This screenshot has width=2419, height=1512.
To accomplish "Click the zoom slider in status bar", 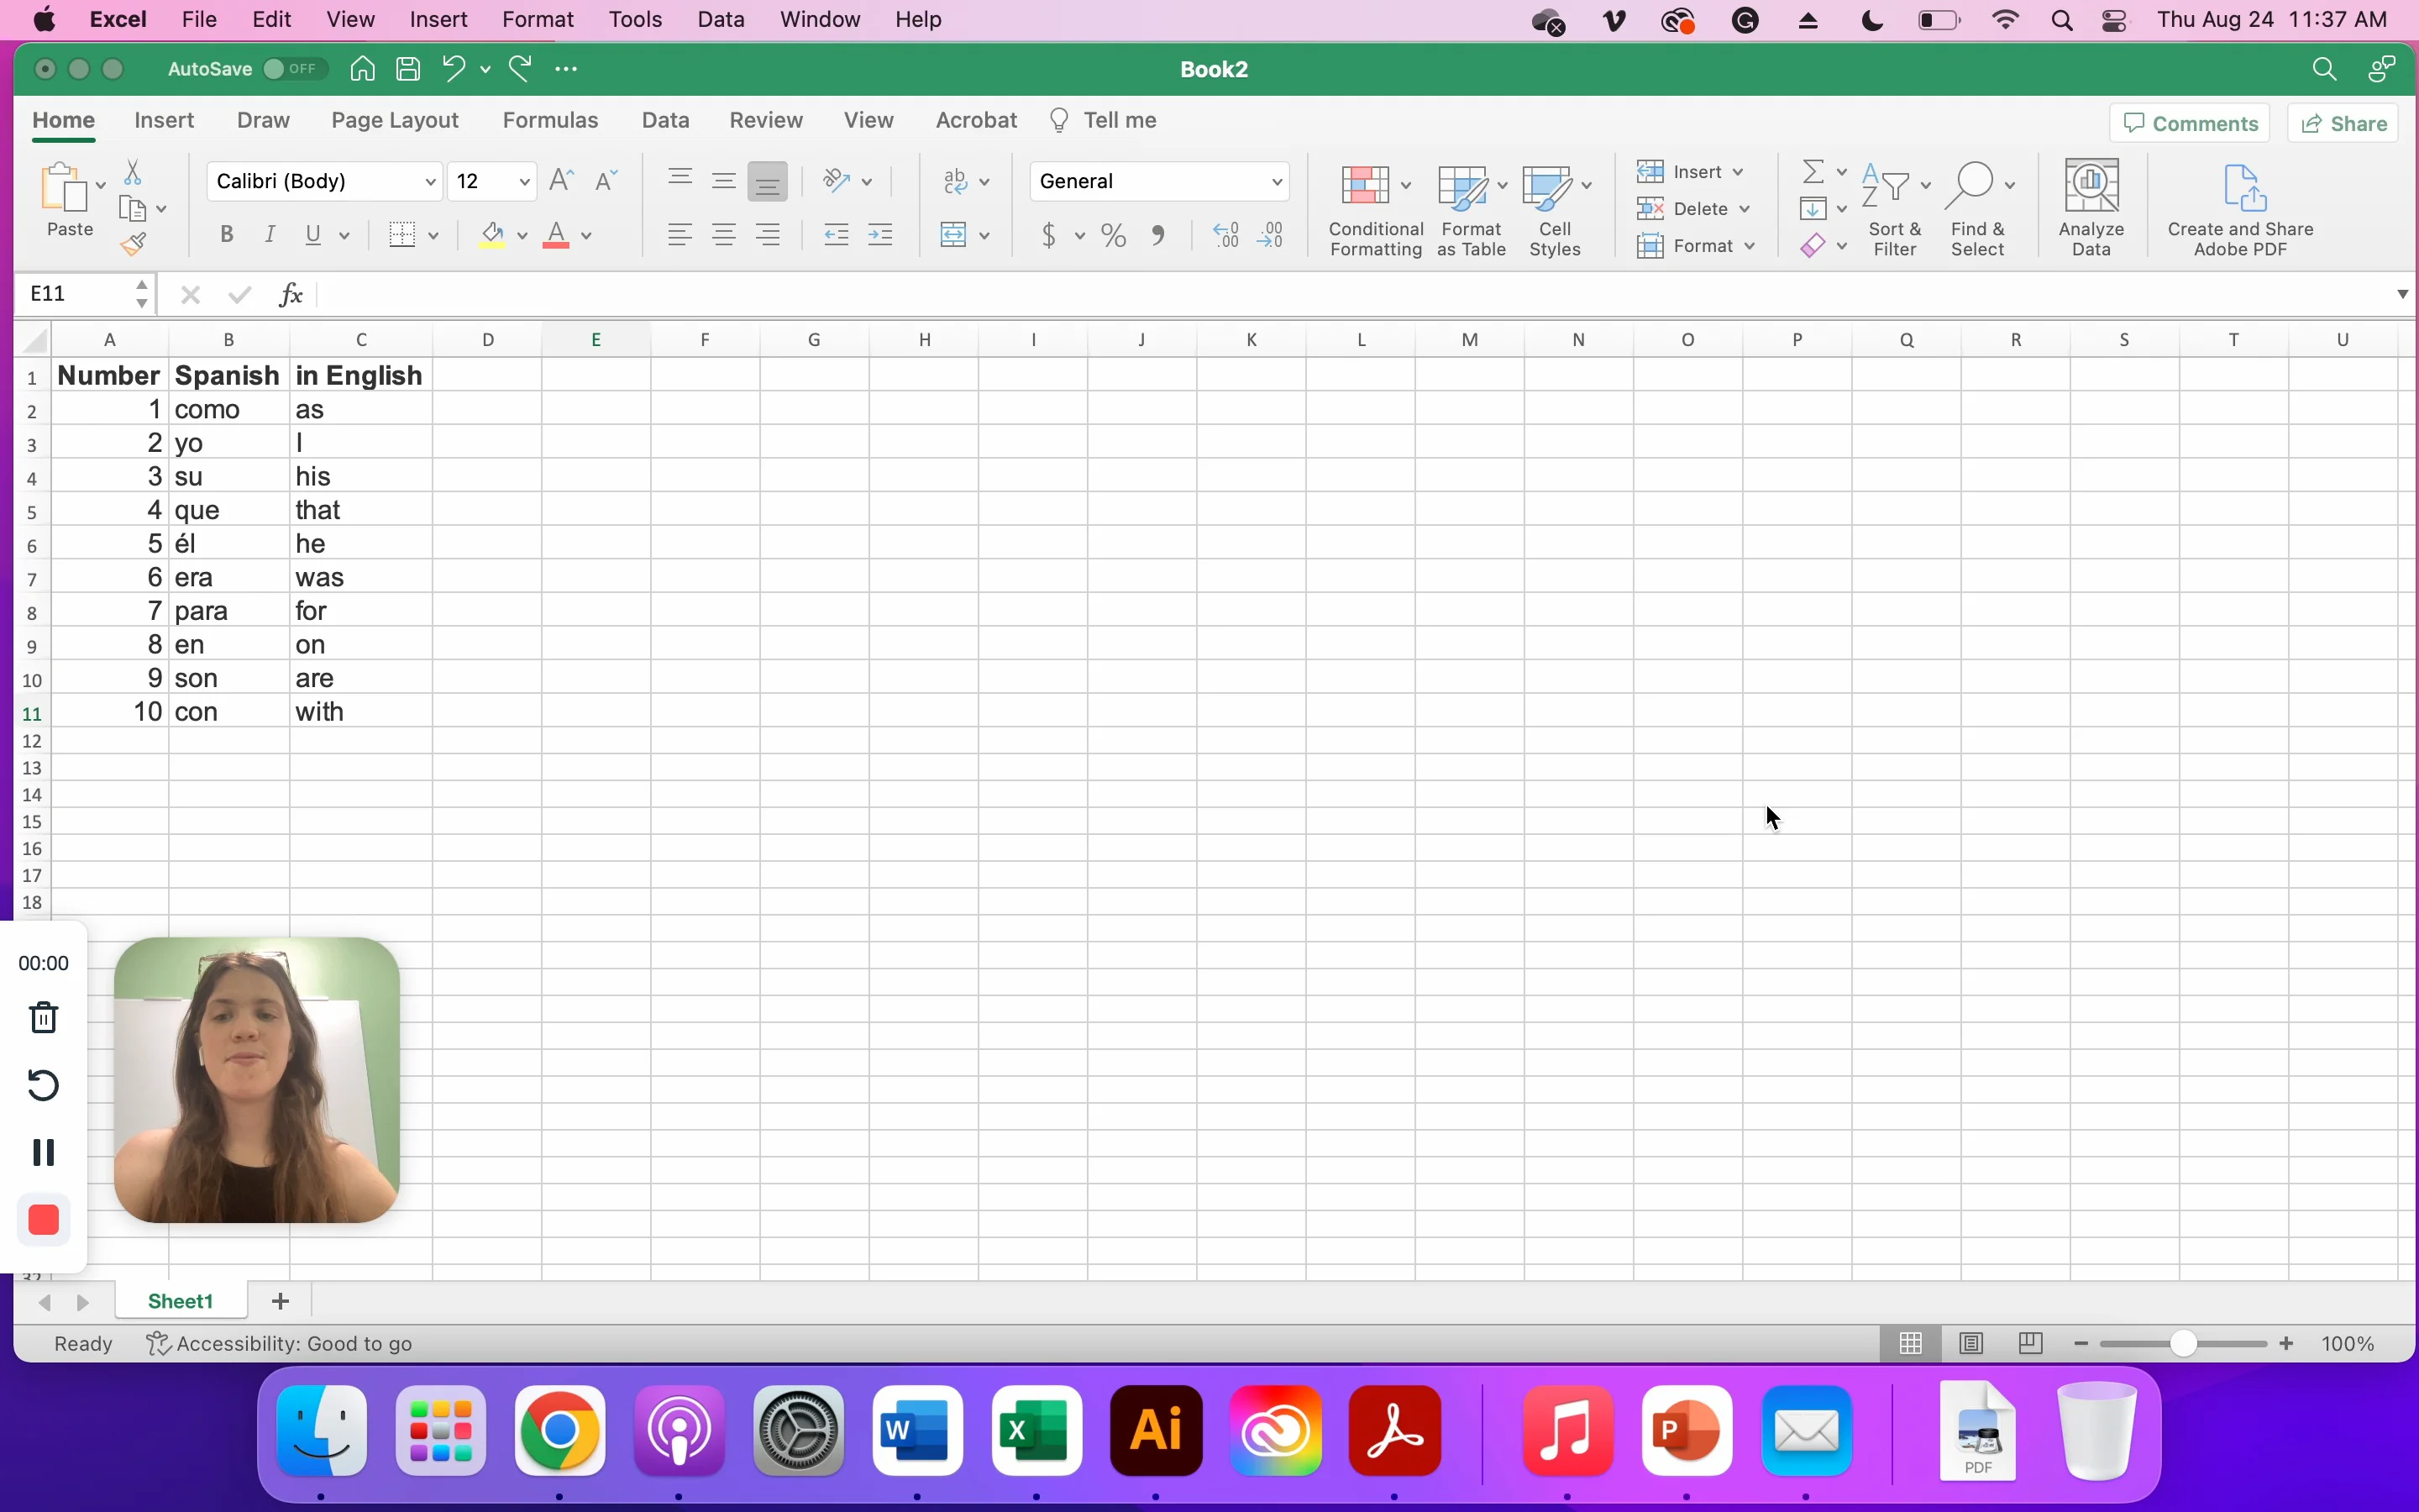I will coord(2184,1344).
